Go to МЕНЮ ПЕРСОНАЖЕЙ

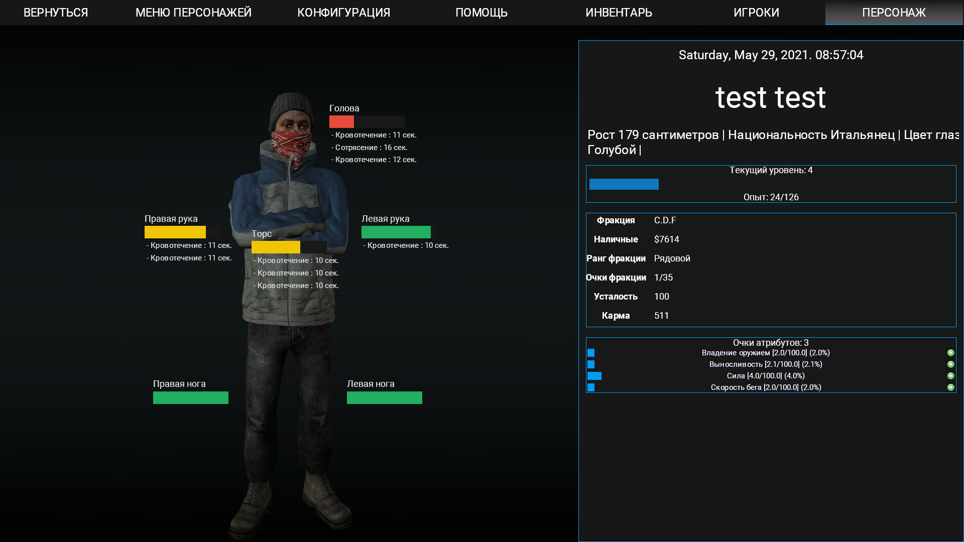coord(193,13)
